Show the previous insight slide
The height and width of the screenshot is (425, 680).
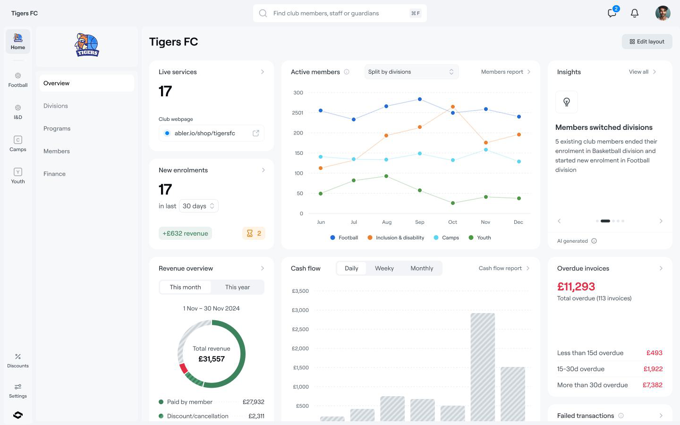[560, 221]
